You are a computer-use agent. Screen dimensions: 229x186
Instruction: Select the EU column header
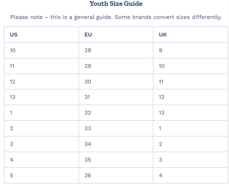point(116,35)
